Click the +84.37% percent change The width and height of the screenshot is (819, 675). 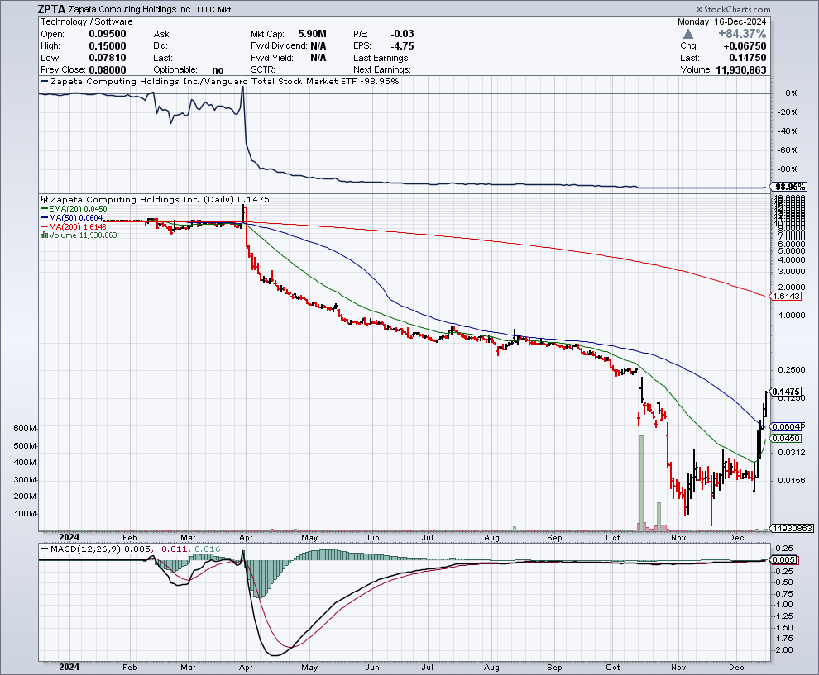742,34
